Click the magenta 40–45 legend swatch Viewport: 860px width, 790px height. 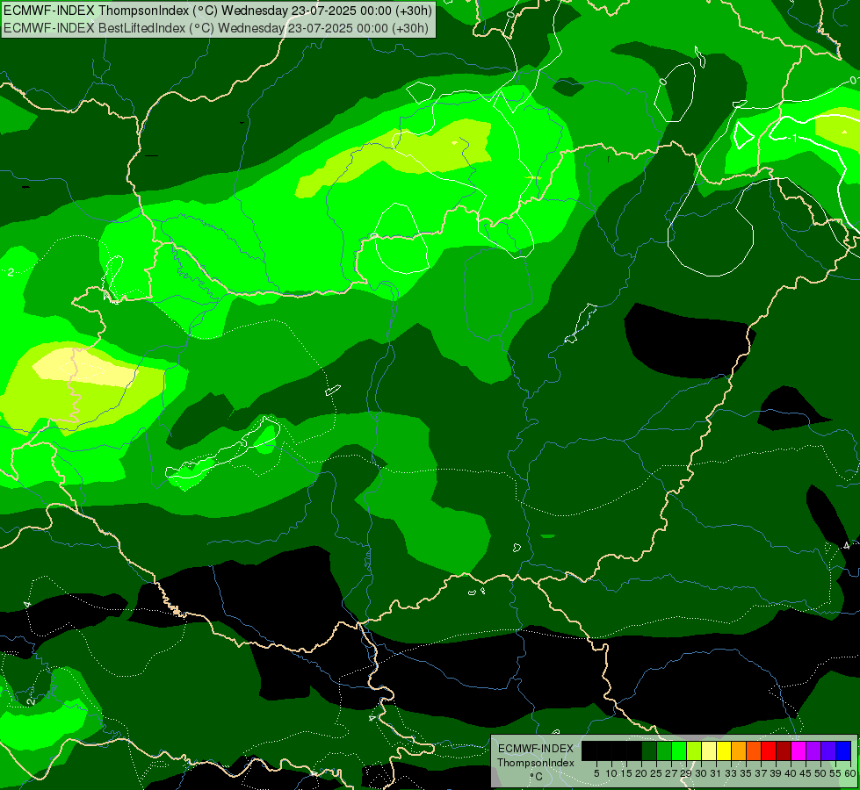tap(799, 750)
